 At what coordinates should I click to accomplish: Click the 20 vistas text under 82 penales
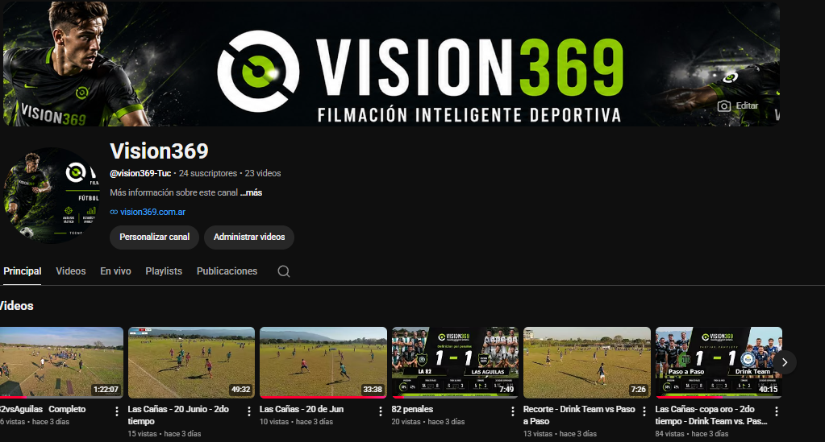406,422
